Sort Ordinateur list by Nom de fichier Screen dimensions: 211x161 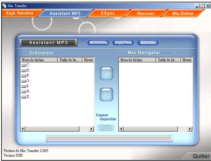(x=39, y=60)
